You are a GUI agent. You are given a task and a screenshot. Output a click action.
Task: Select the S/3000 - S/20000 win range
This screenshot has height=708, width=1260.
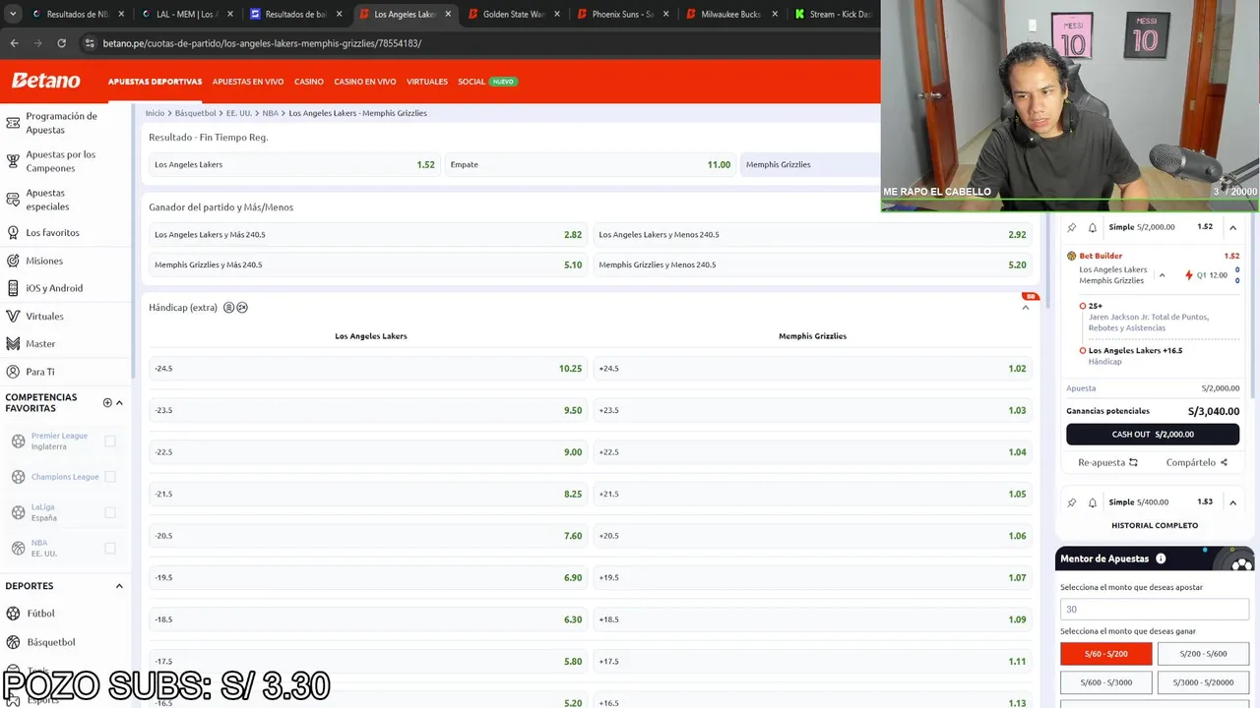click(x=1203, y=682)
